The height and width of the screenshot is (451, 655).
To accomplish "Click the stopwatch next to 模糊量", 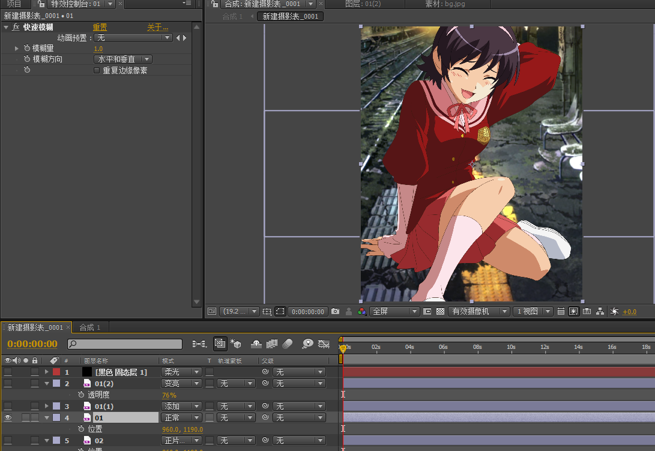I will (x=27, y=48).
